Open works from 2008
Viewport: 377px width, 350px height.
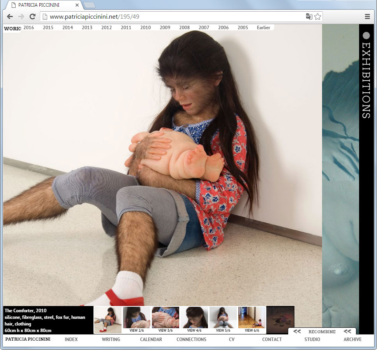(185, 27)
